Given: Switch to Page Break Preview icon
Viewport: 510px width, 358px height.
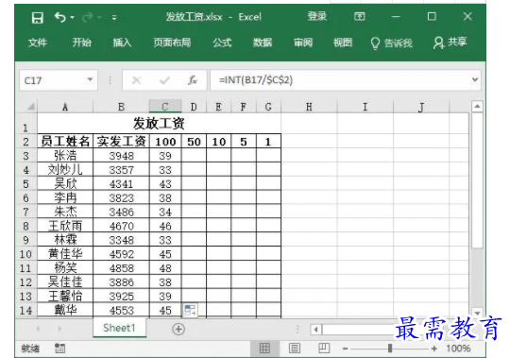Looking at the screenshot, I should (x=324, y=348).
